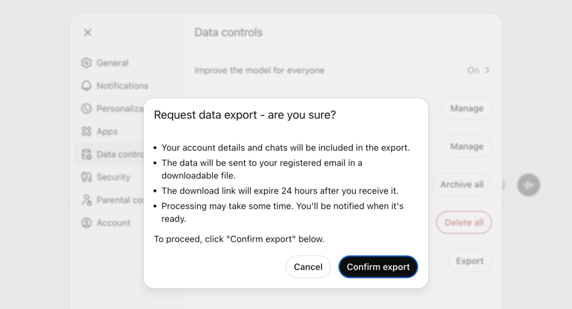This screenshot has height=309, width=572.
Task: Expand Improve the model setting chevron
Action: pos(487,70)
